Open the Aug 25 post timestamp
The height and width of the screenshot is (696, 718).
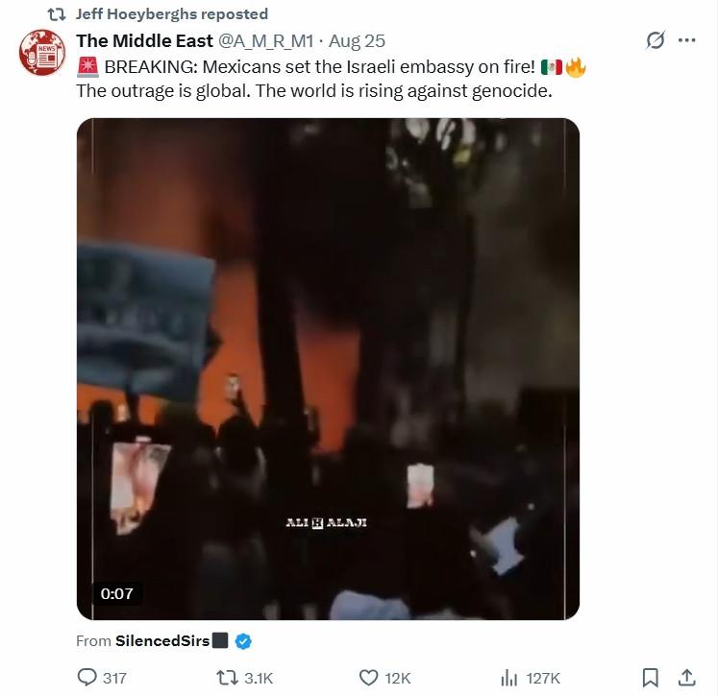[x=358, y=41]
